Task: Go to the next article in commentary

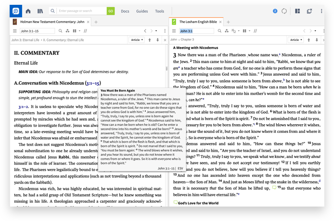Action: pyautogui.click(x=158, y=40)
